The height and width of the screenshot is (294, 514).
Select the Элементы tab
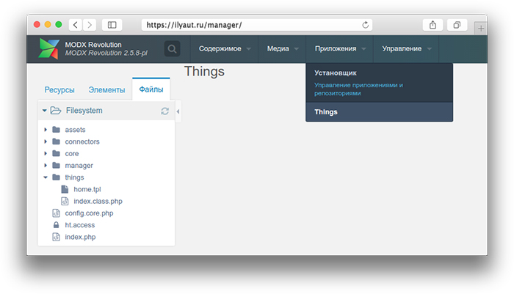(106, 90)
